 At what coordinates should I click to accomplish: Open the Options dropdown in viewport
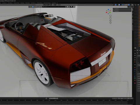(130, 7)
